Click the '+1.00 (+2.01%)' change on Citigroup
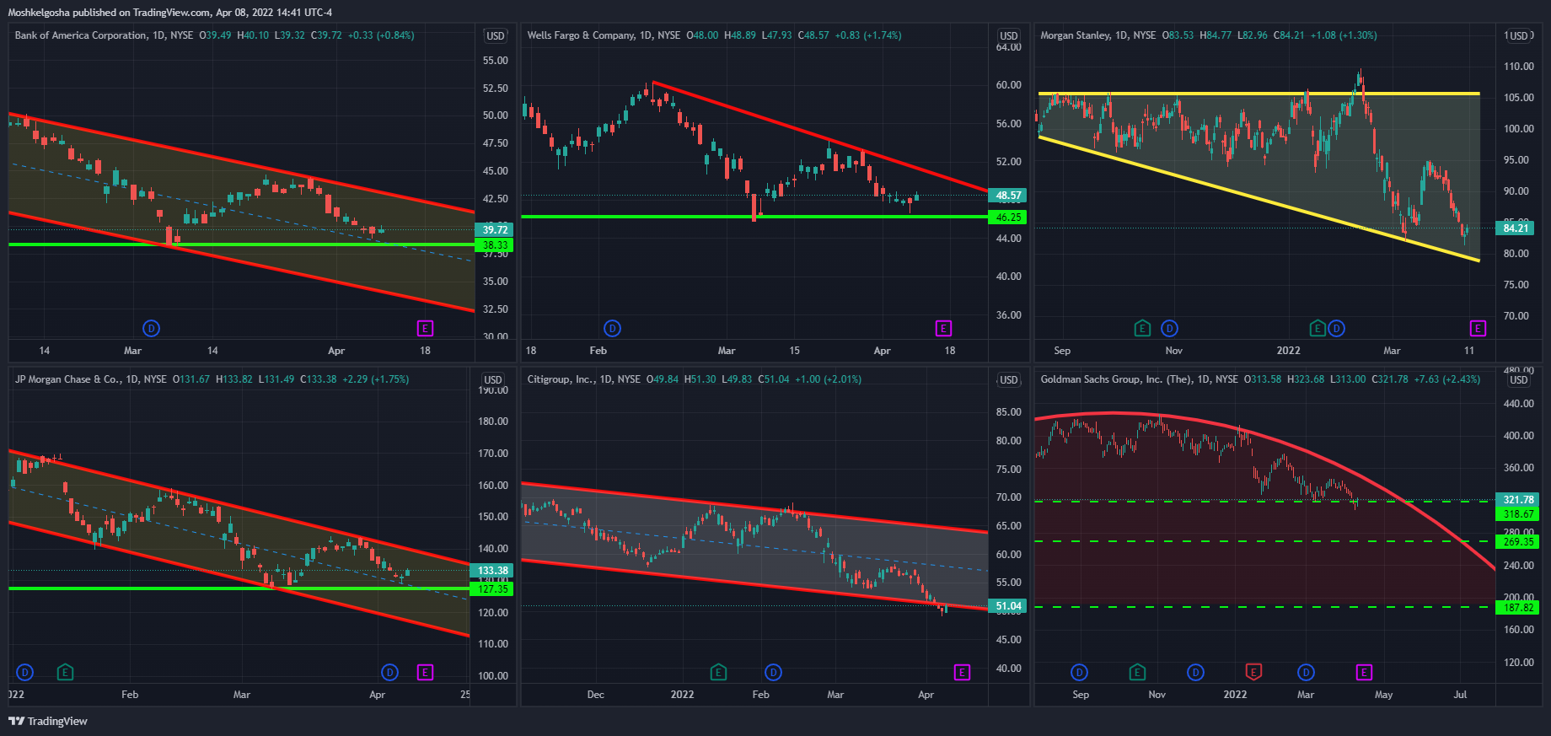The width and height of the screenshot is (1551, 736). coord(828,379)
